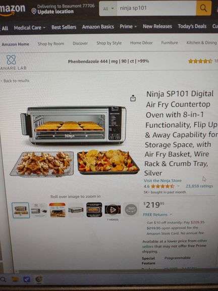Expand the Medical Care menu
The image size is (218, 291).
coord(29,28)
